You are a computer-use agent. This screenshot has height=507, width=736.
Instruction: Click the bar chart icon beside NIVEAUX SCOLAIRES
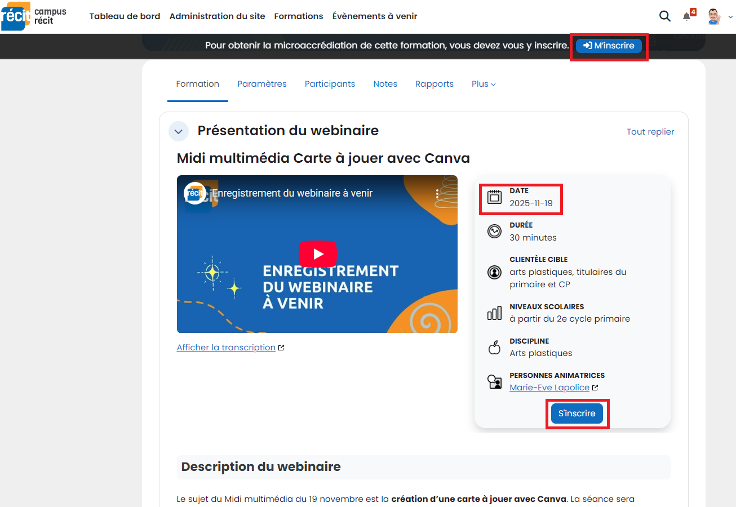[x=494, y=313]
